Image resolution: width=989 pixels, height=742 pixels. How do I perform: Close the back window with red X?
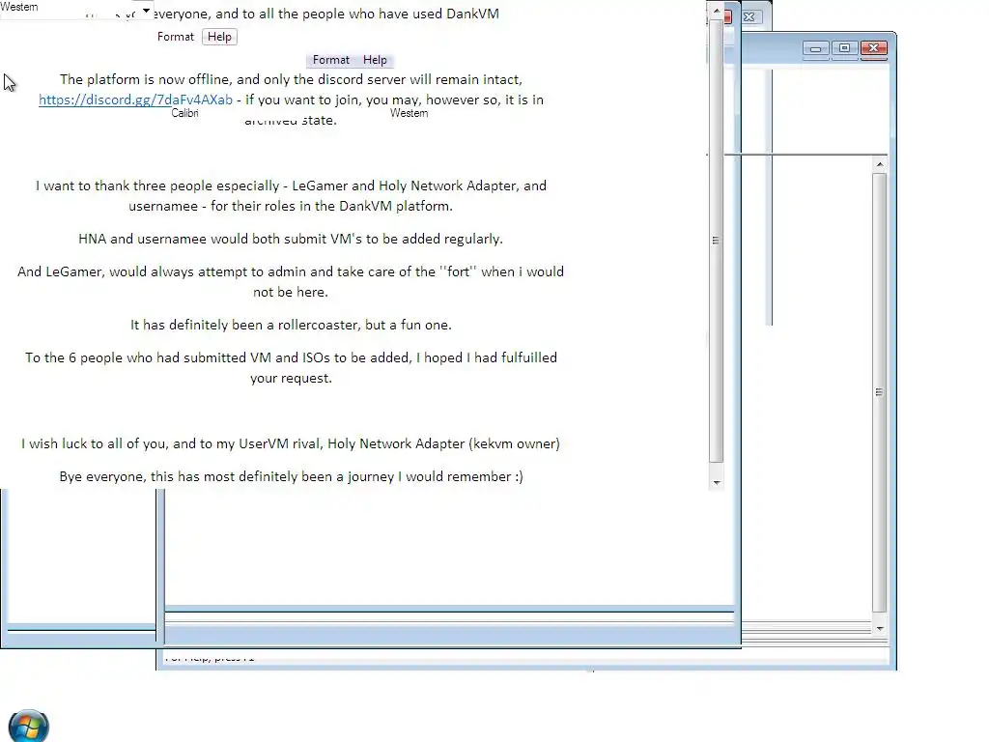pos(873,48)
